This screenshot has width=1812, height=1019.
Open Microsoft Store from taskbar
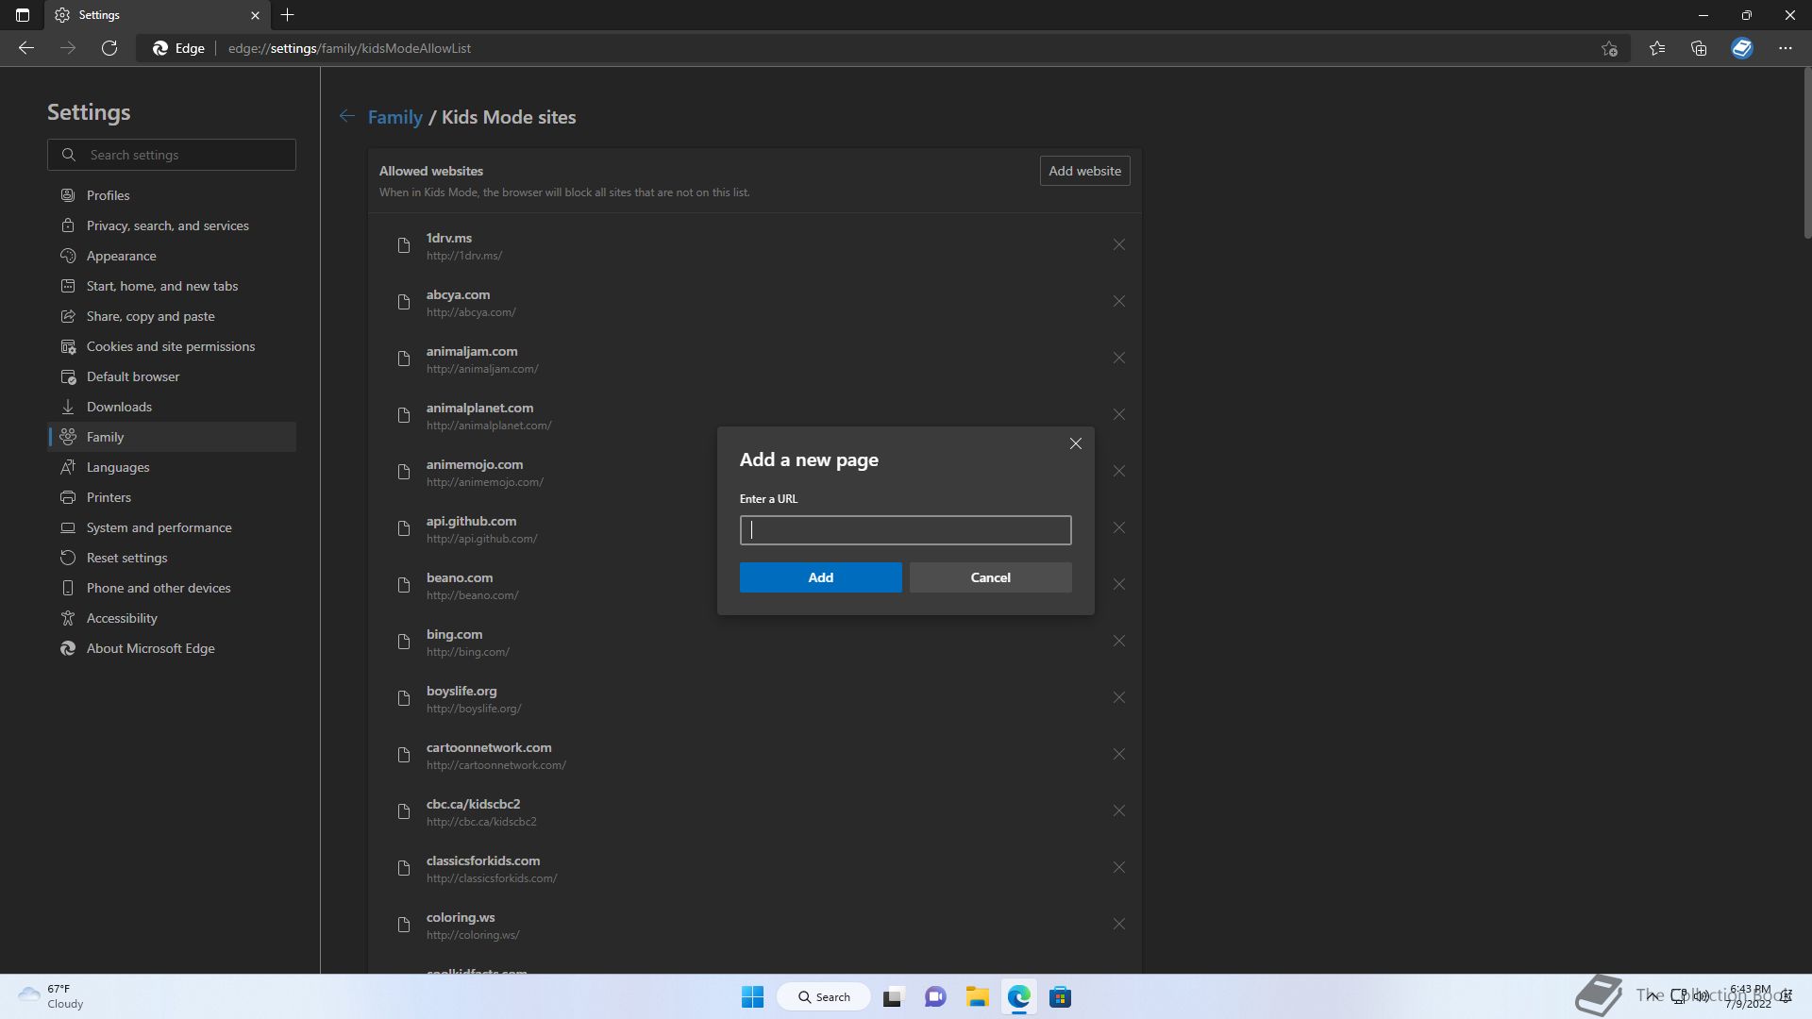click(x=1060, y=996)
